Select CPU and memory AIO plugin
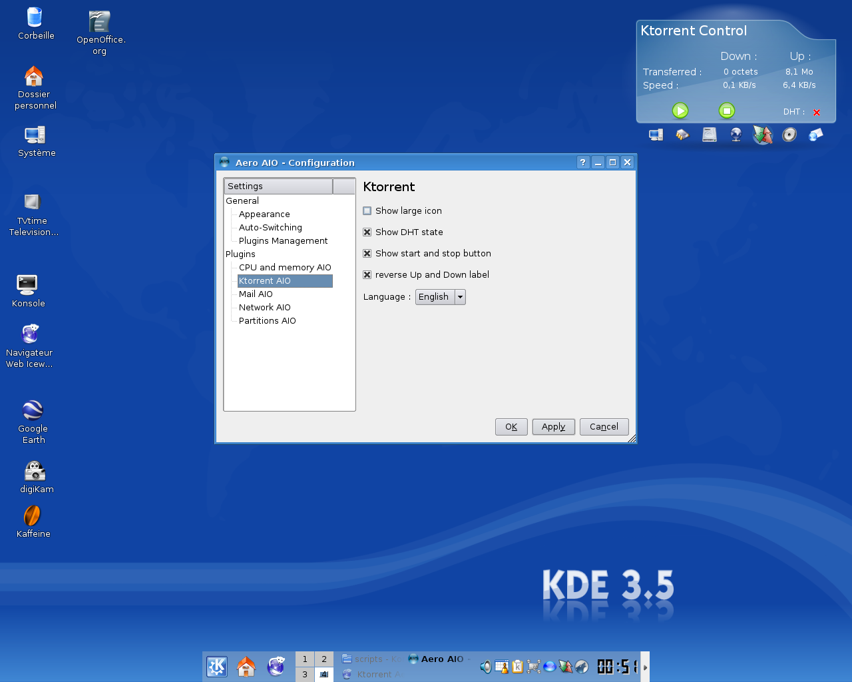852x682 pixels. (285, 267)
